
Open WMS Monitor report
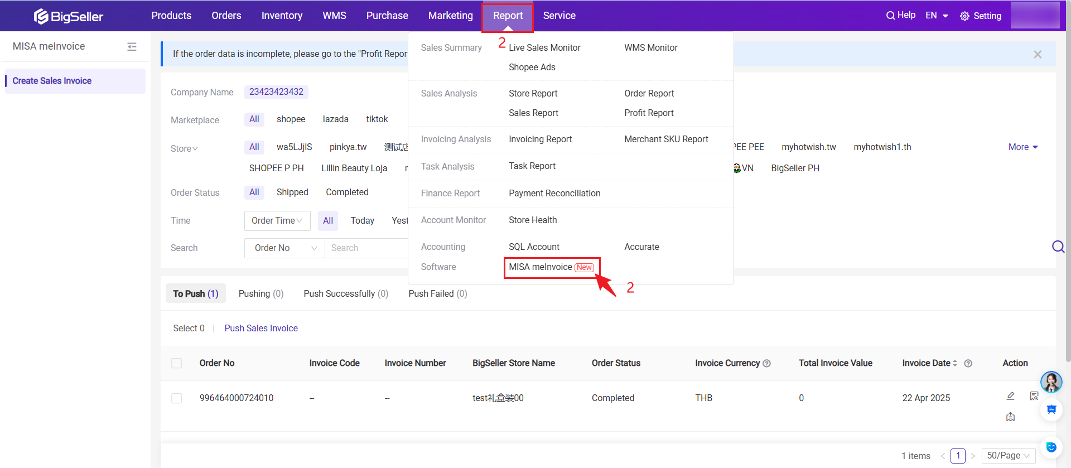pos(651,48)
